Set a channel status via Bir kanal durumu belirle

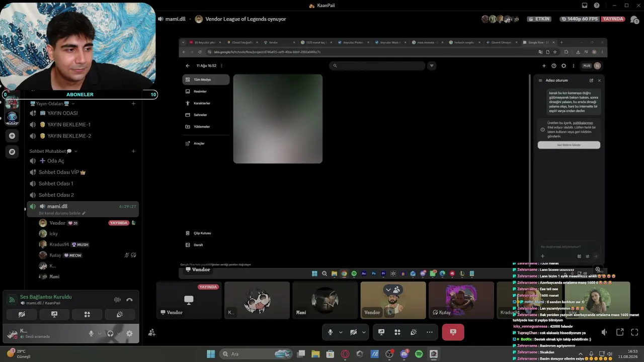click(x=62, y=213)
